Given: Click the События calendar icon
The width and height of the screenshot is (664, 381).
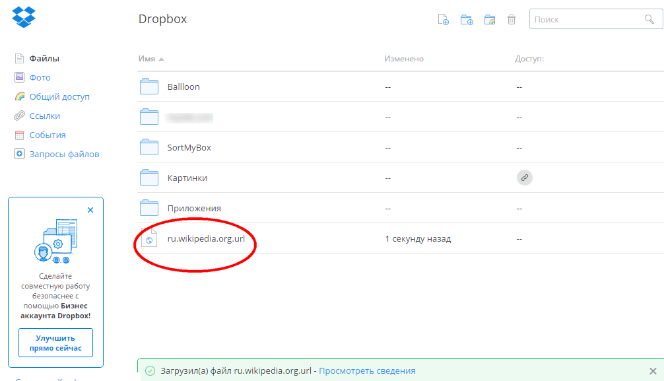Looking at the screenshot, I should [20, 135].
